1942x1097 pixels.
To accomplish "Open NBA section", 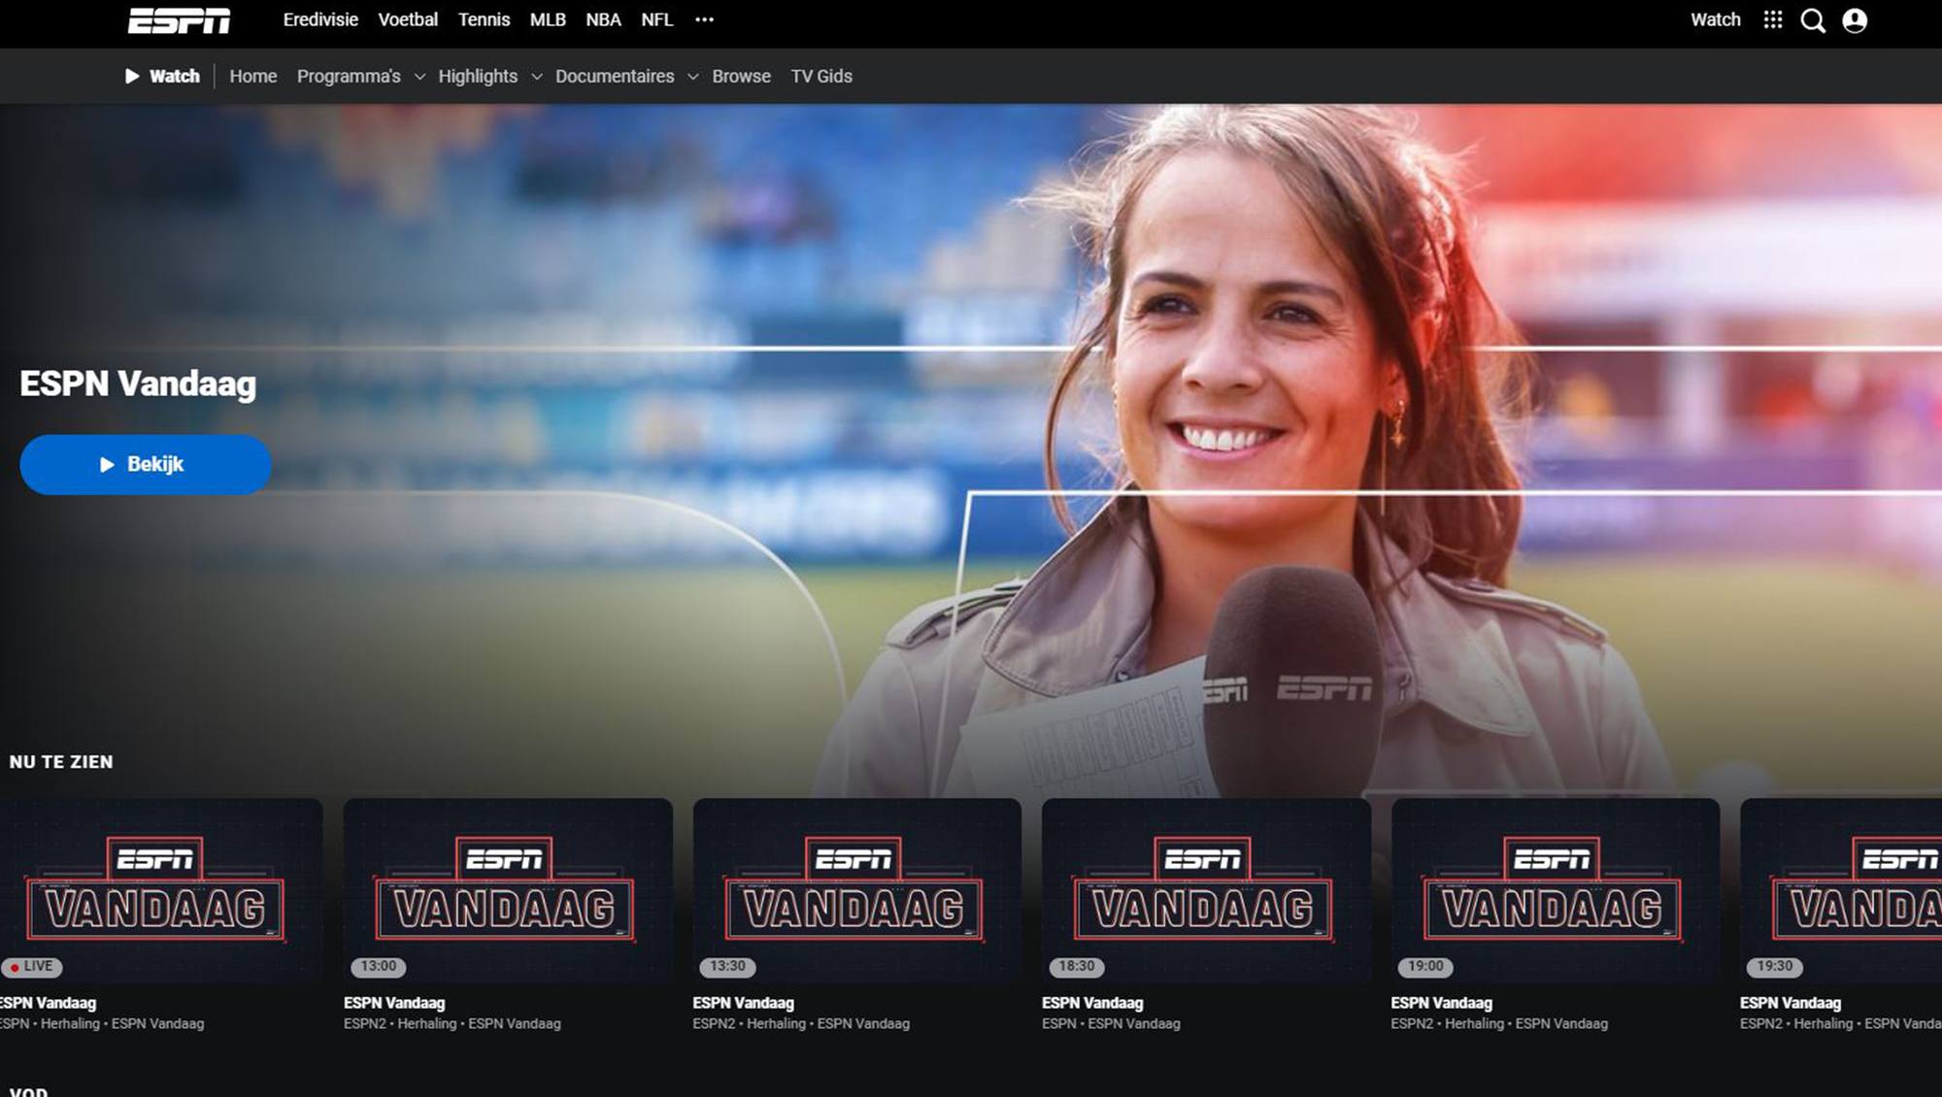I will click(603, 19).
